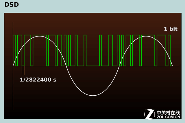Click the longest low segment of green signal
The width and height of the screenshot is (185, 123).
pyautogui.click(x=92, y=66)
